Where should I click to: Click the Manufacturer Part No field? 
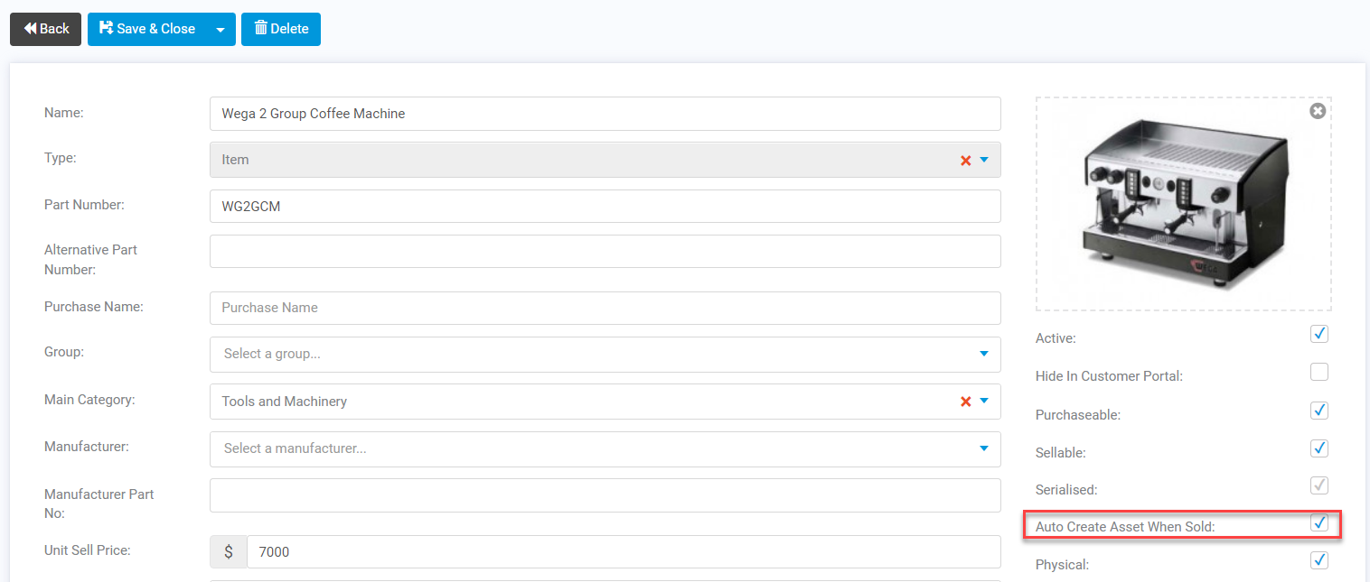[x=605, y=495]
